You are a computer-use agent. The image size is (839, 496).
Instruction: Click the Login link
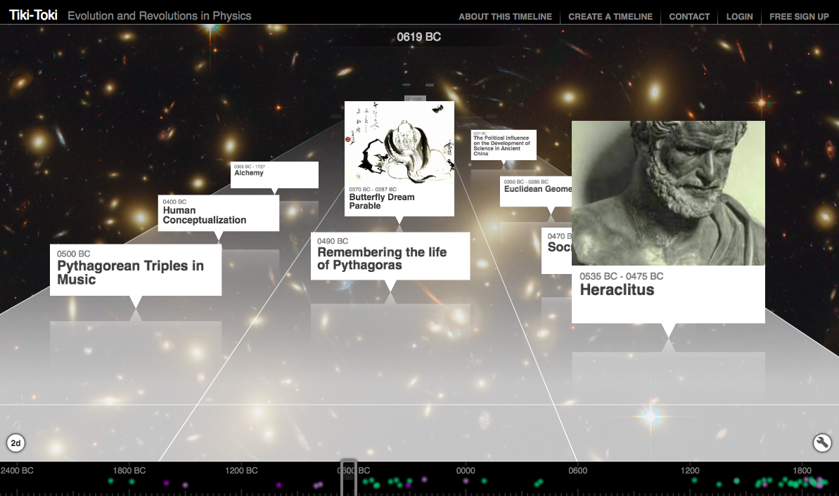pyautogui.click(x=739, y=16)
